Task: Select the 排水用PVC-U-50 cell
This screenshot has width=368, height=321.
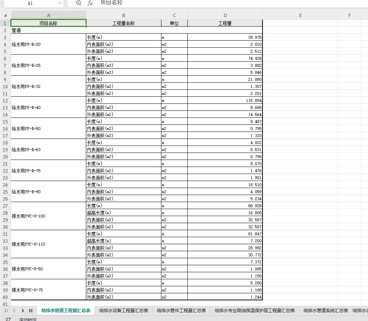Action: [48, 269]
